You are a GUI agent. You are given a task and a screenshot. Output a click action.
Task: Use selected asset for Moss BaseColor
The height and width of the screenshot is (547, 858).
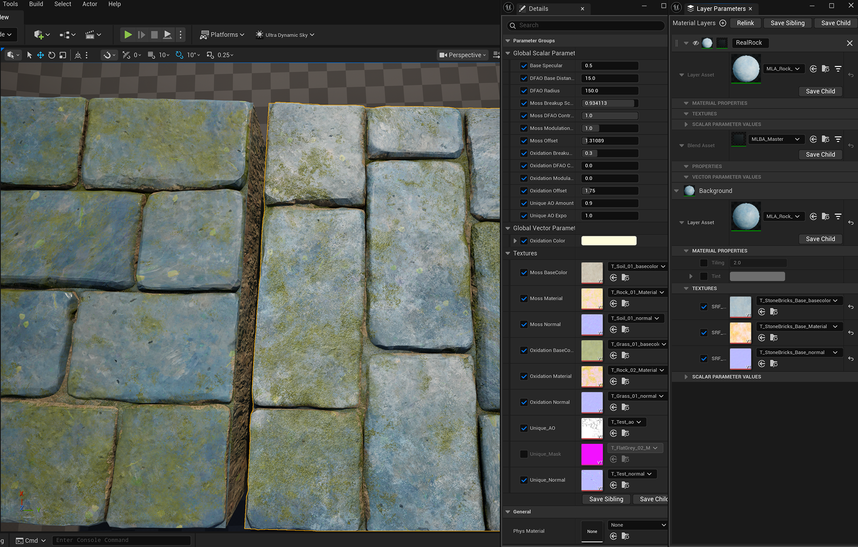(614, 278)
